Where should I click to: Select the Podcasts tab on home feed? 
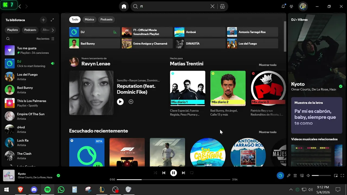coord(106,19)
